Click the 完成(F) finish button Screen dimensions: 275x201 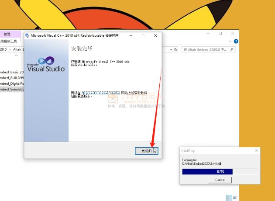[x=146, y=151]
